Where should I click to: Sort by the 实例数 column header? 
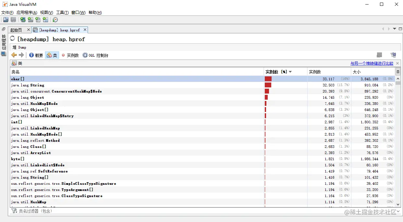click(329, 72)
